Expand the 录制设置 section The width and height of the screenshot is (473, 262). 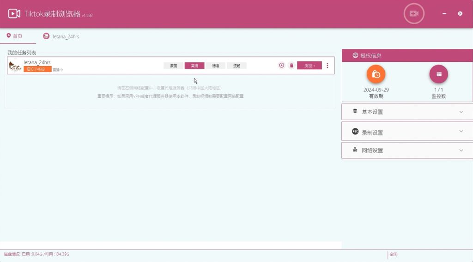[x=407, y=132]
